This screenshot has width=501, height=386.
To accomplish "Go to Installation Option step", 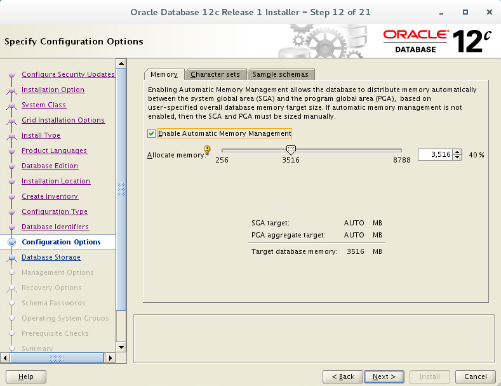I will [x=53, y=90].
